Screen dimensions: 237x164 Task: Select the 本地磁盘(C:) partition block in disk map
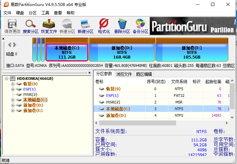(x=67, y=50)
